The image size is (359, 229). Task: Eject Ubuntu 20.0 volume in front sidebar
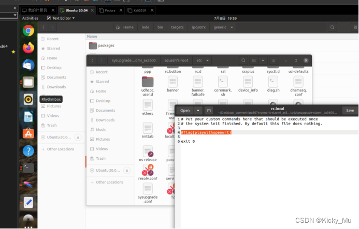click(x=127, y=170)
